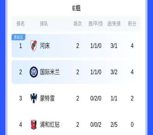Click the 排名 column header
This screenshot has width=153, height=135.
coord(21,24)
